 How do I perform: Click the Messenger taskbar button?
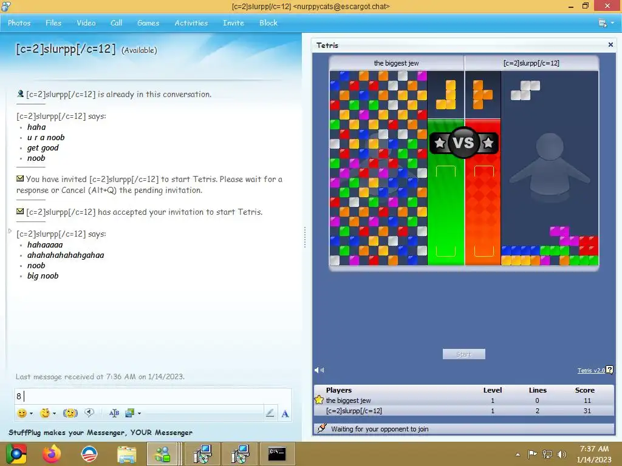162,454
